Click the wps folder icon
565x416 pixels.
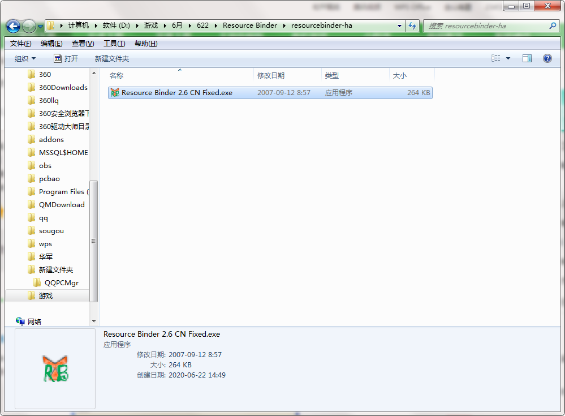(31, 244)
